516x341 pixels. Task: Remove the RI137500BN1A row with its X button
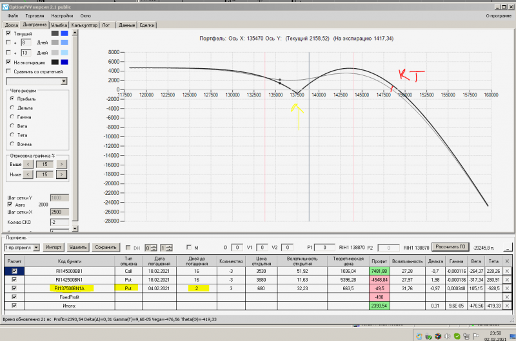click(x=507, y=288)
